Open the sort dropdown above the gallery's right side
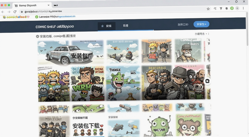The image size is (249, 137). point(200,34)
